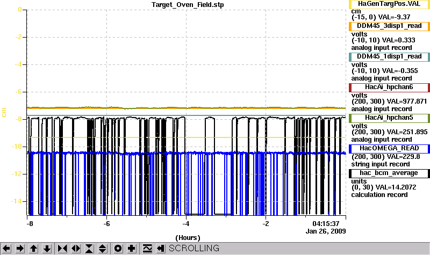Click the horizontal zoom-in bowtie icon
Screen dimensions: 430x255
pyautogui.click(x=62, y=249)
